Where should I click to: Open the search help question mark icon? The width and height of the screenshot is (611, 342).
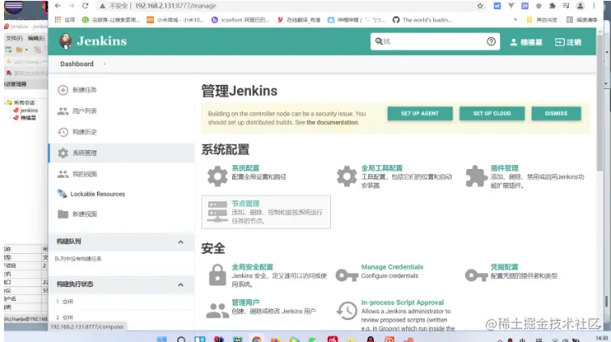(491, 41)
